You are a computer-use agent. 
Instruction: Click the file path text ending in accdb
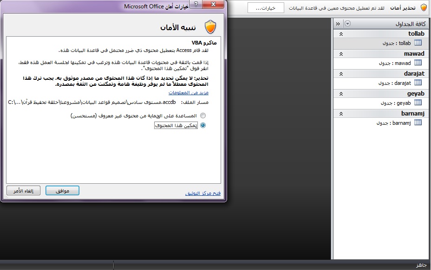click(92, 102)
